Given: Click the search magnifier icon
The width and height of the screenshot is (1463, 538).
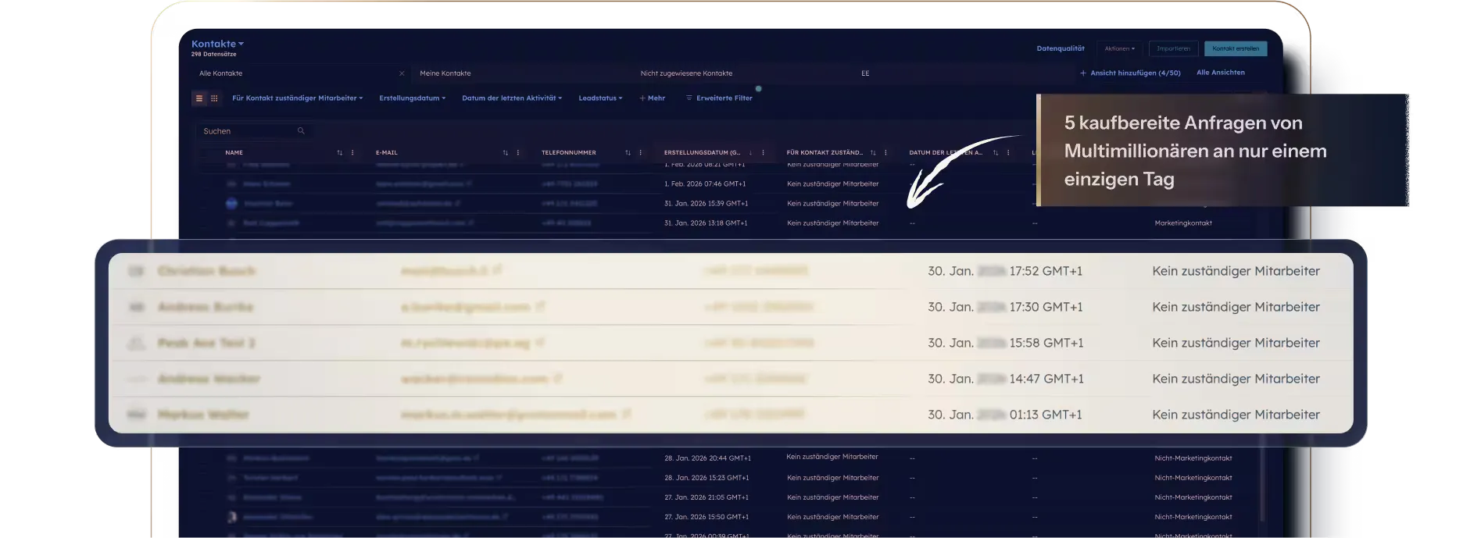Looking at the screenshot, I should point(301,131).
